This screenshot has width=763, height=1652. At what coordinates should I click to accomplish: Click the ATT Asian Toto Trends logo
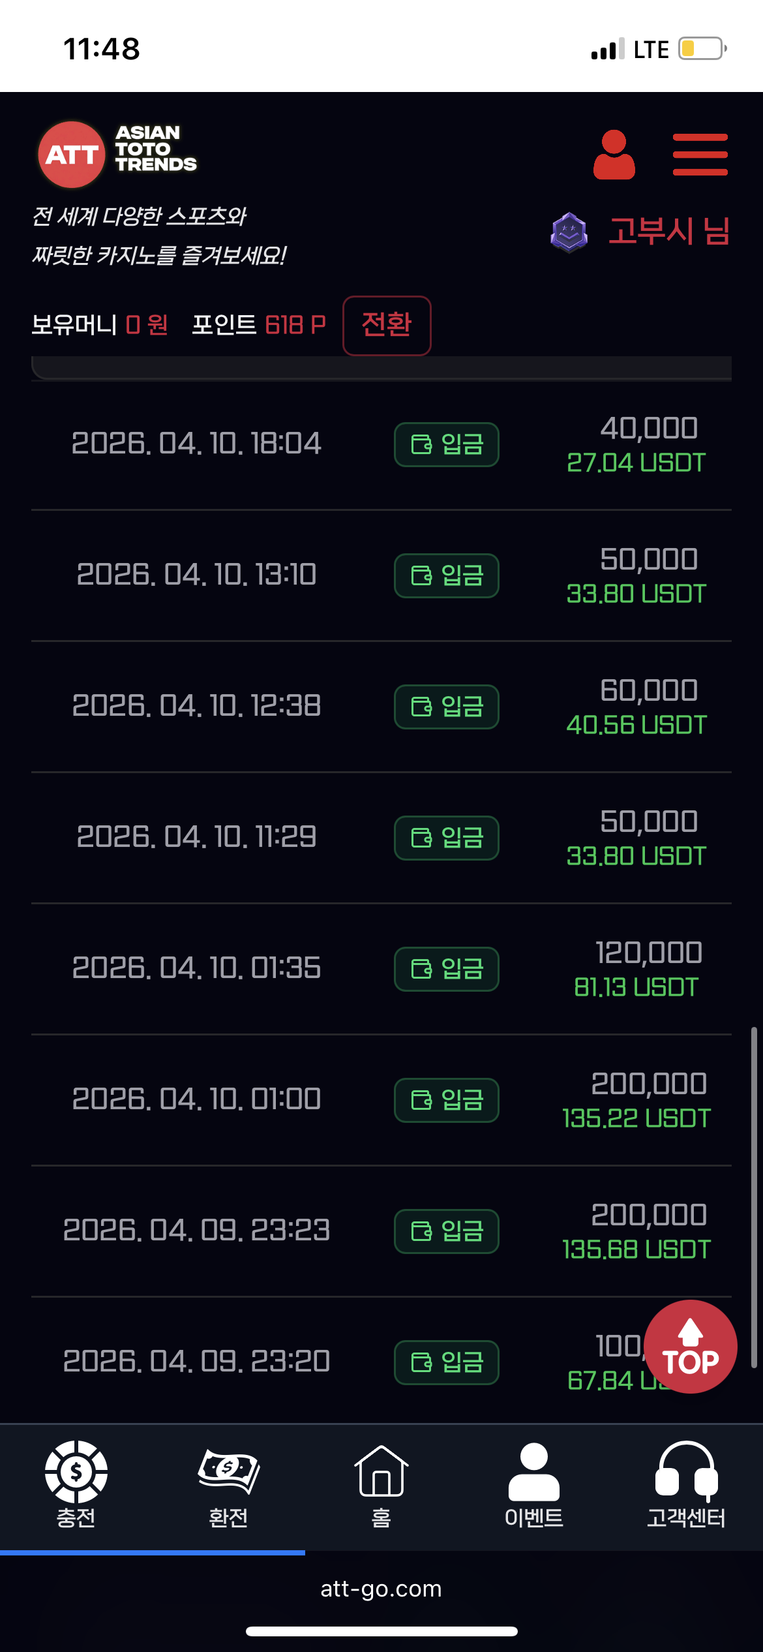[117, 154]
